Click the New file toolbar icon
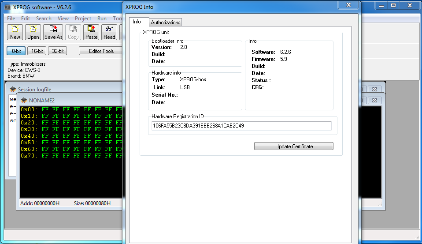The height and width of the screenshot is (244, 422). tap(15, 32)
